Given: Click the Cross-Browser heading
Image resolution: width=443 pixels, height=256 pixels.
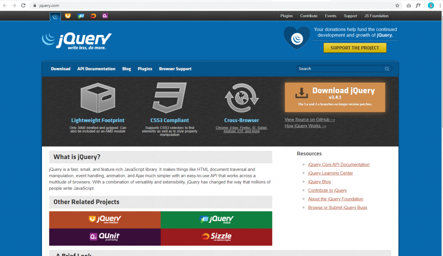Looking at the screenshot, I should [x=241, y=120].
